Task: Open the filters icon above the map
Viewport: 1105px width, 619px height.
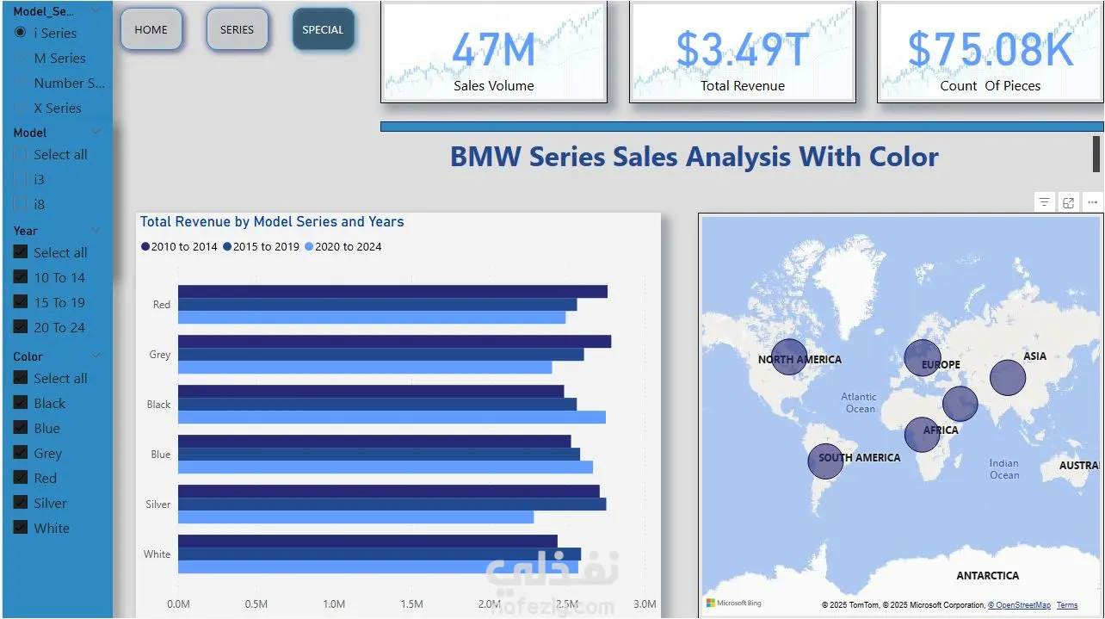Action: pos(1044,202)
